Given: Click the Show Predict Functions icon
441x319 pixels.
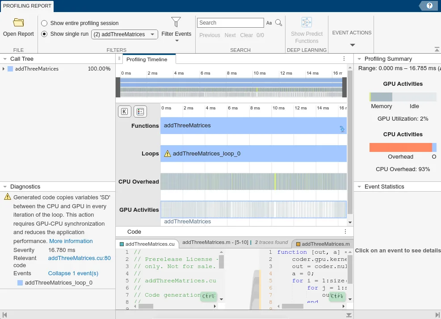Looking at the screenshot, I should point(307,22).
